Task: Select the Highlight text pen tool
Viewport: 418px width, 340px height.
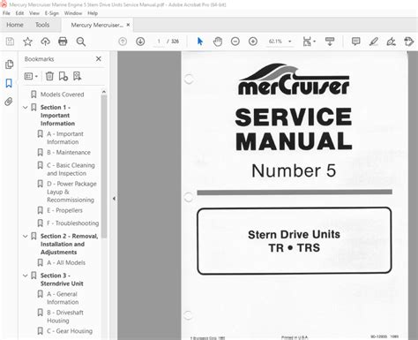Action: click(x=374, y=42)
